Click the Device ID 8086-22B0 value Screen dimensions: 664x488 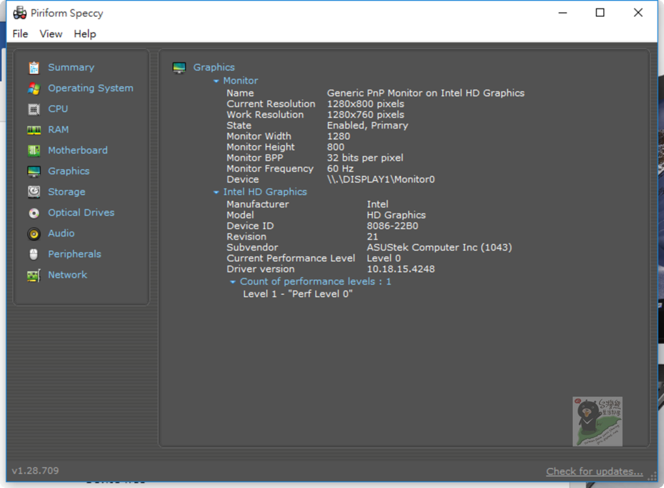click(392, 226)
